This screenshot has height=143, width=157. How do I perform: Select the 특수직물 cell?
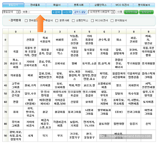(133, 94)
